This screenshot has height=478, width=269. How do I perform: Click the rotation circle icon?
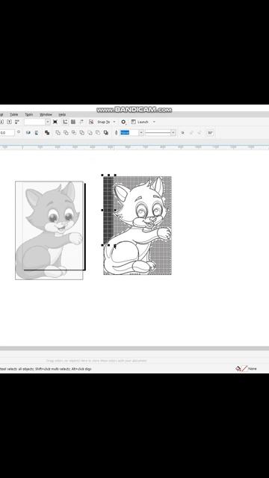click(19, 132)
